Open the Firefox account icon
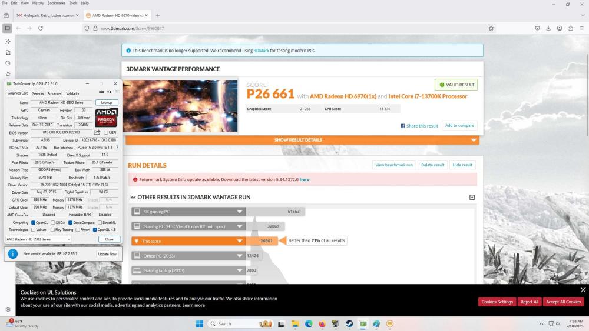Viewport: 589px width, 331px height. click(x=560, y=28)
